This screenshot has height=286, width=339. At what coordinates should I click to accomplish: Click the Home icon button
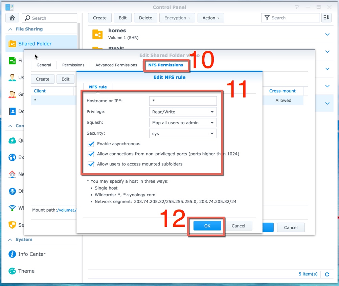point(13,18)
